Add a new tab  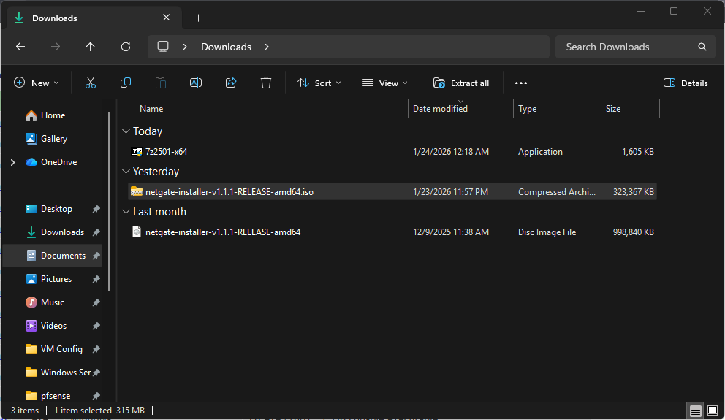pyautogui.click(x=198, y=18)
